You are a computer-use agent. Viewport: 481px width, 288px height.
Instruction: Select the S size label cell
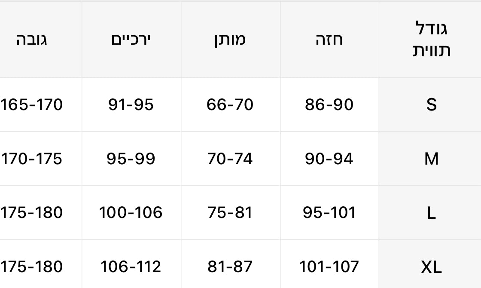[431, 105]
